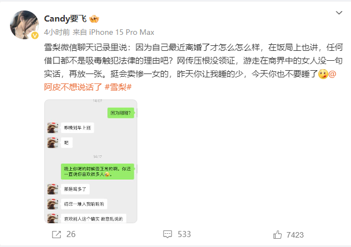Open the Candy要飞 username link
The height and width of the screenshot is (247, 351).
coord(65,19)
